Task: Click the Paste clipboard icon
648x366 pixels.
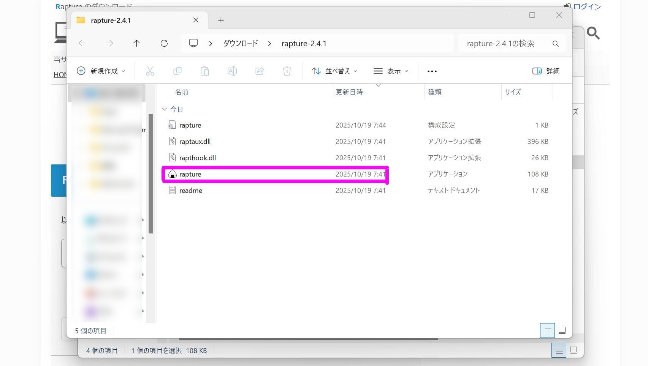Action: [x=205, y=71]
